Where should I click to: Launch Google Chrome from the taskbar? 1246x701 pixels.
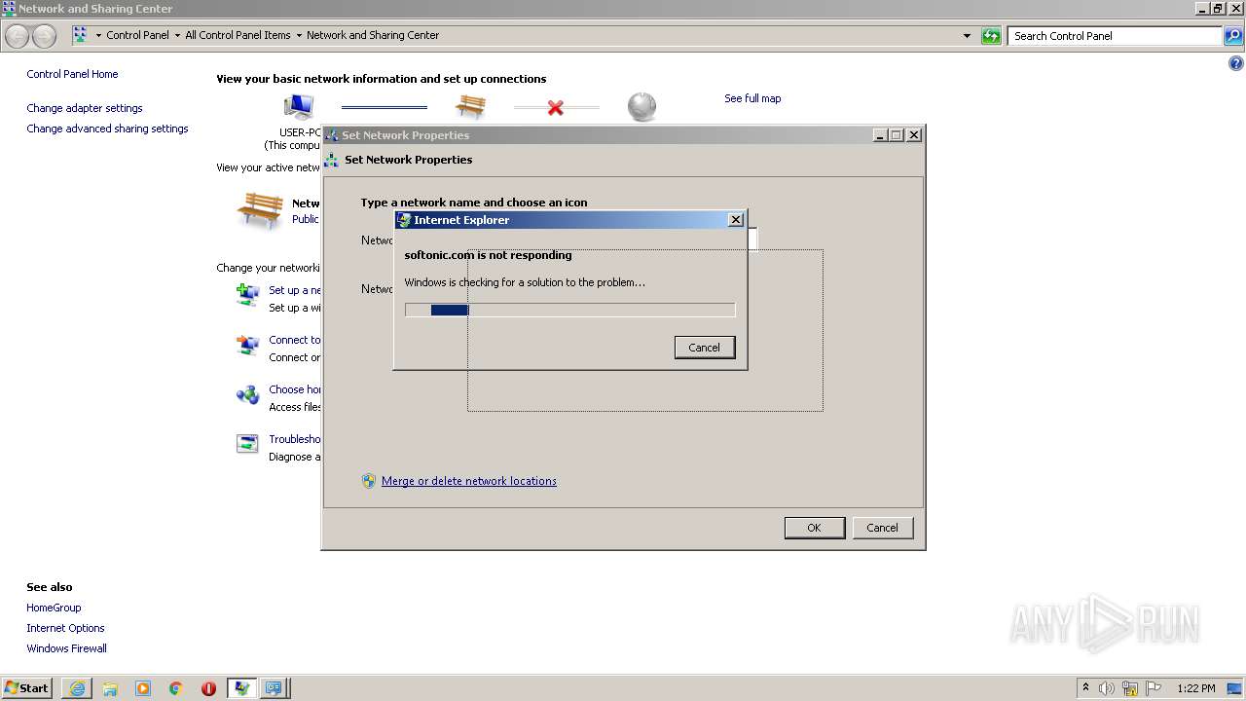175,688
